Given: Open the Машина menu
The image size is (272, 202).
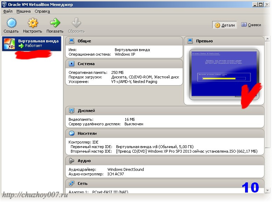Looking at the screenshot, I should click(23, 11).
